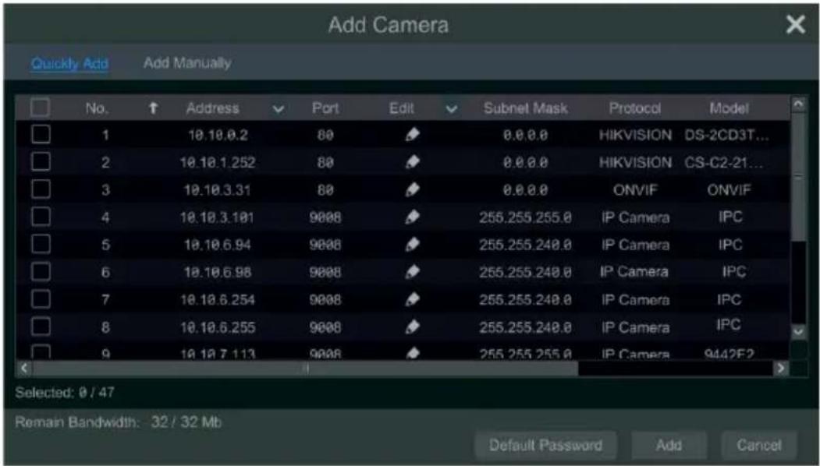The height and width of the screenshot is (466, 820).
Task: Click vertical scrollbar down arrow
Action: pos(798,332)
